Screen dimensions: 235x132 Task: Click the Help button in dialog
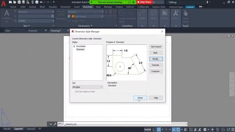[x=156, y=98]
